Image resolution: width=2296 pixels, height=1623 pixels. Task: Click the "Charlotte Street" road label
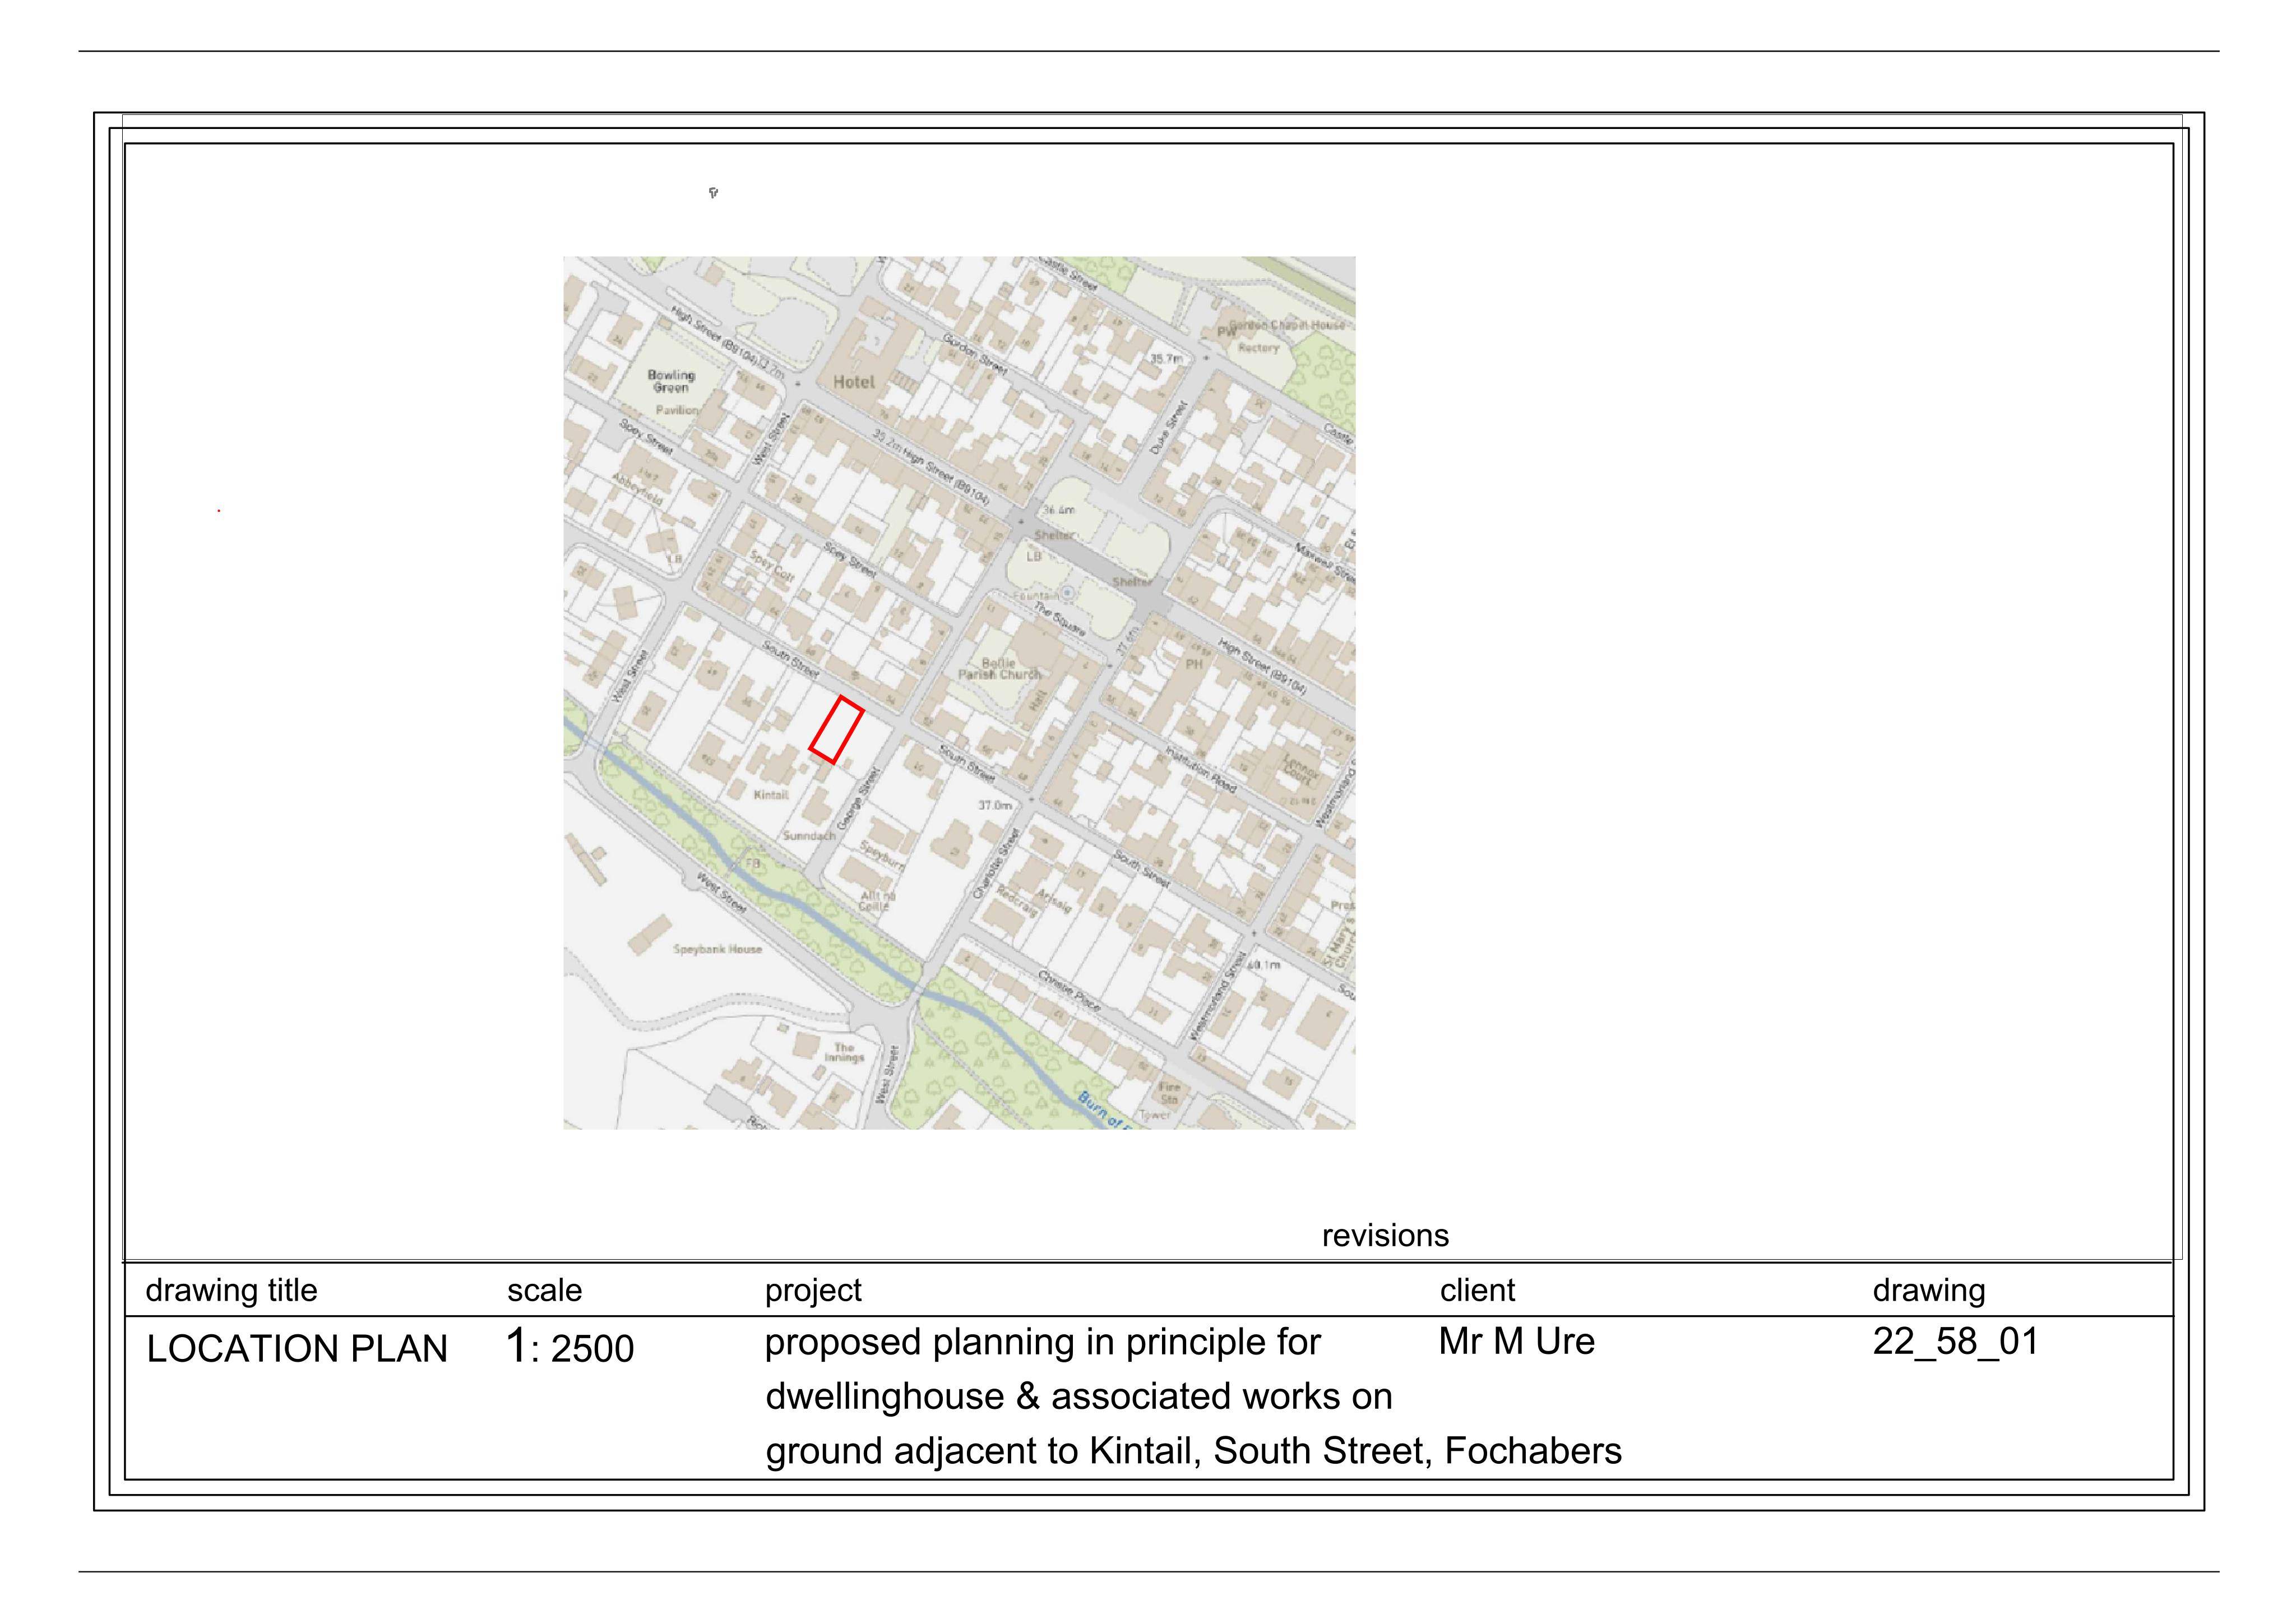click(x=996, y=863)
